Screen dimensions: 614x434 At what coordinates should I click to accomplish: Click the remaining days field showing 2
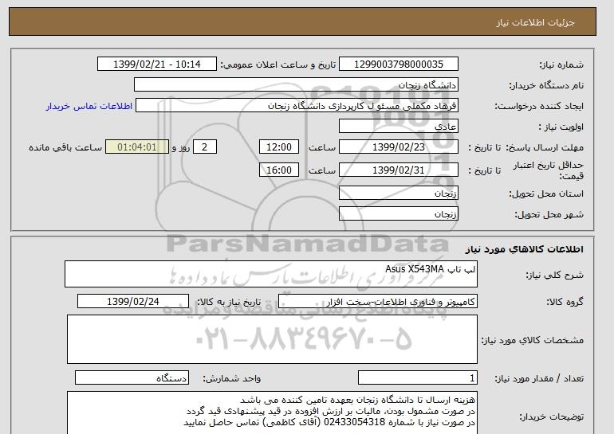coord(204,147)
